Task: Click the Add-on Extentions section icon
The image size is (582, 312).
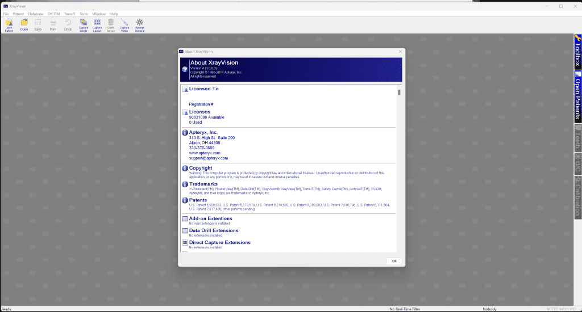Action: pos(185,218)
